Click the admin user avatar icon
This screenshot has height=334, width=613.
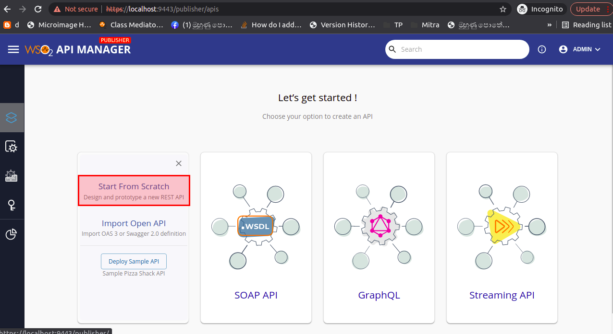[564, 49]
